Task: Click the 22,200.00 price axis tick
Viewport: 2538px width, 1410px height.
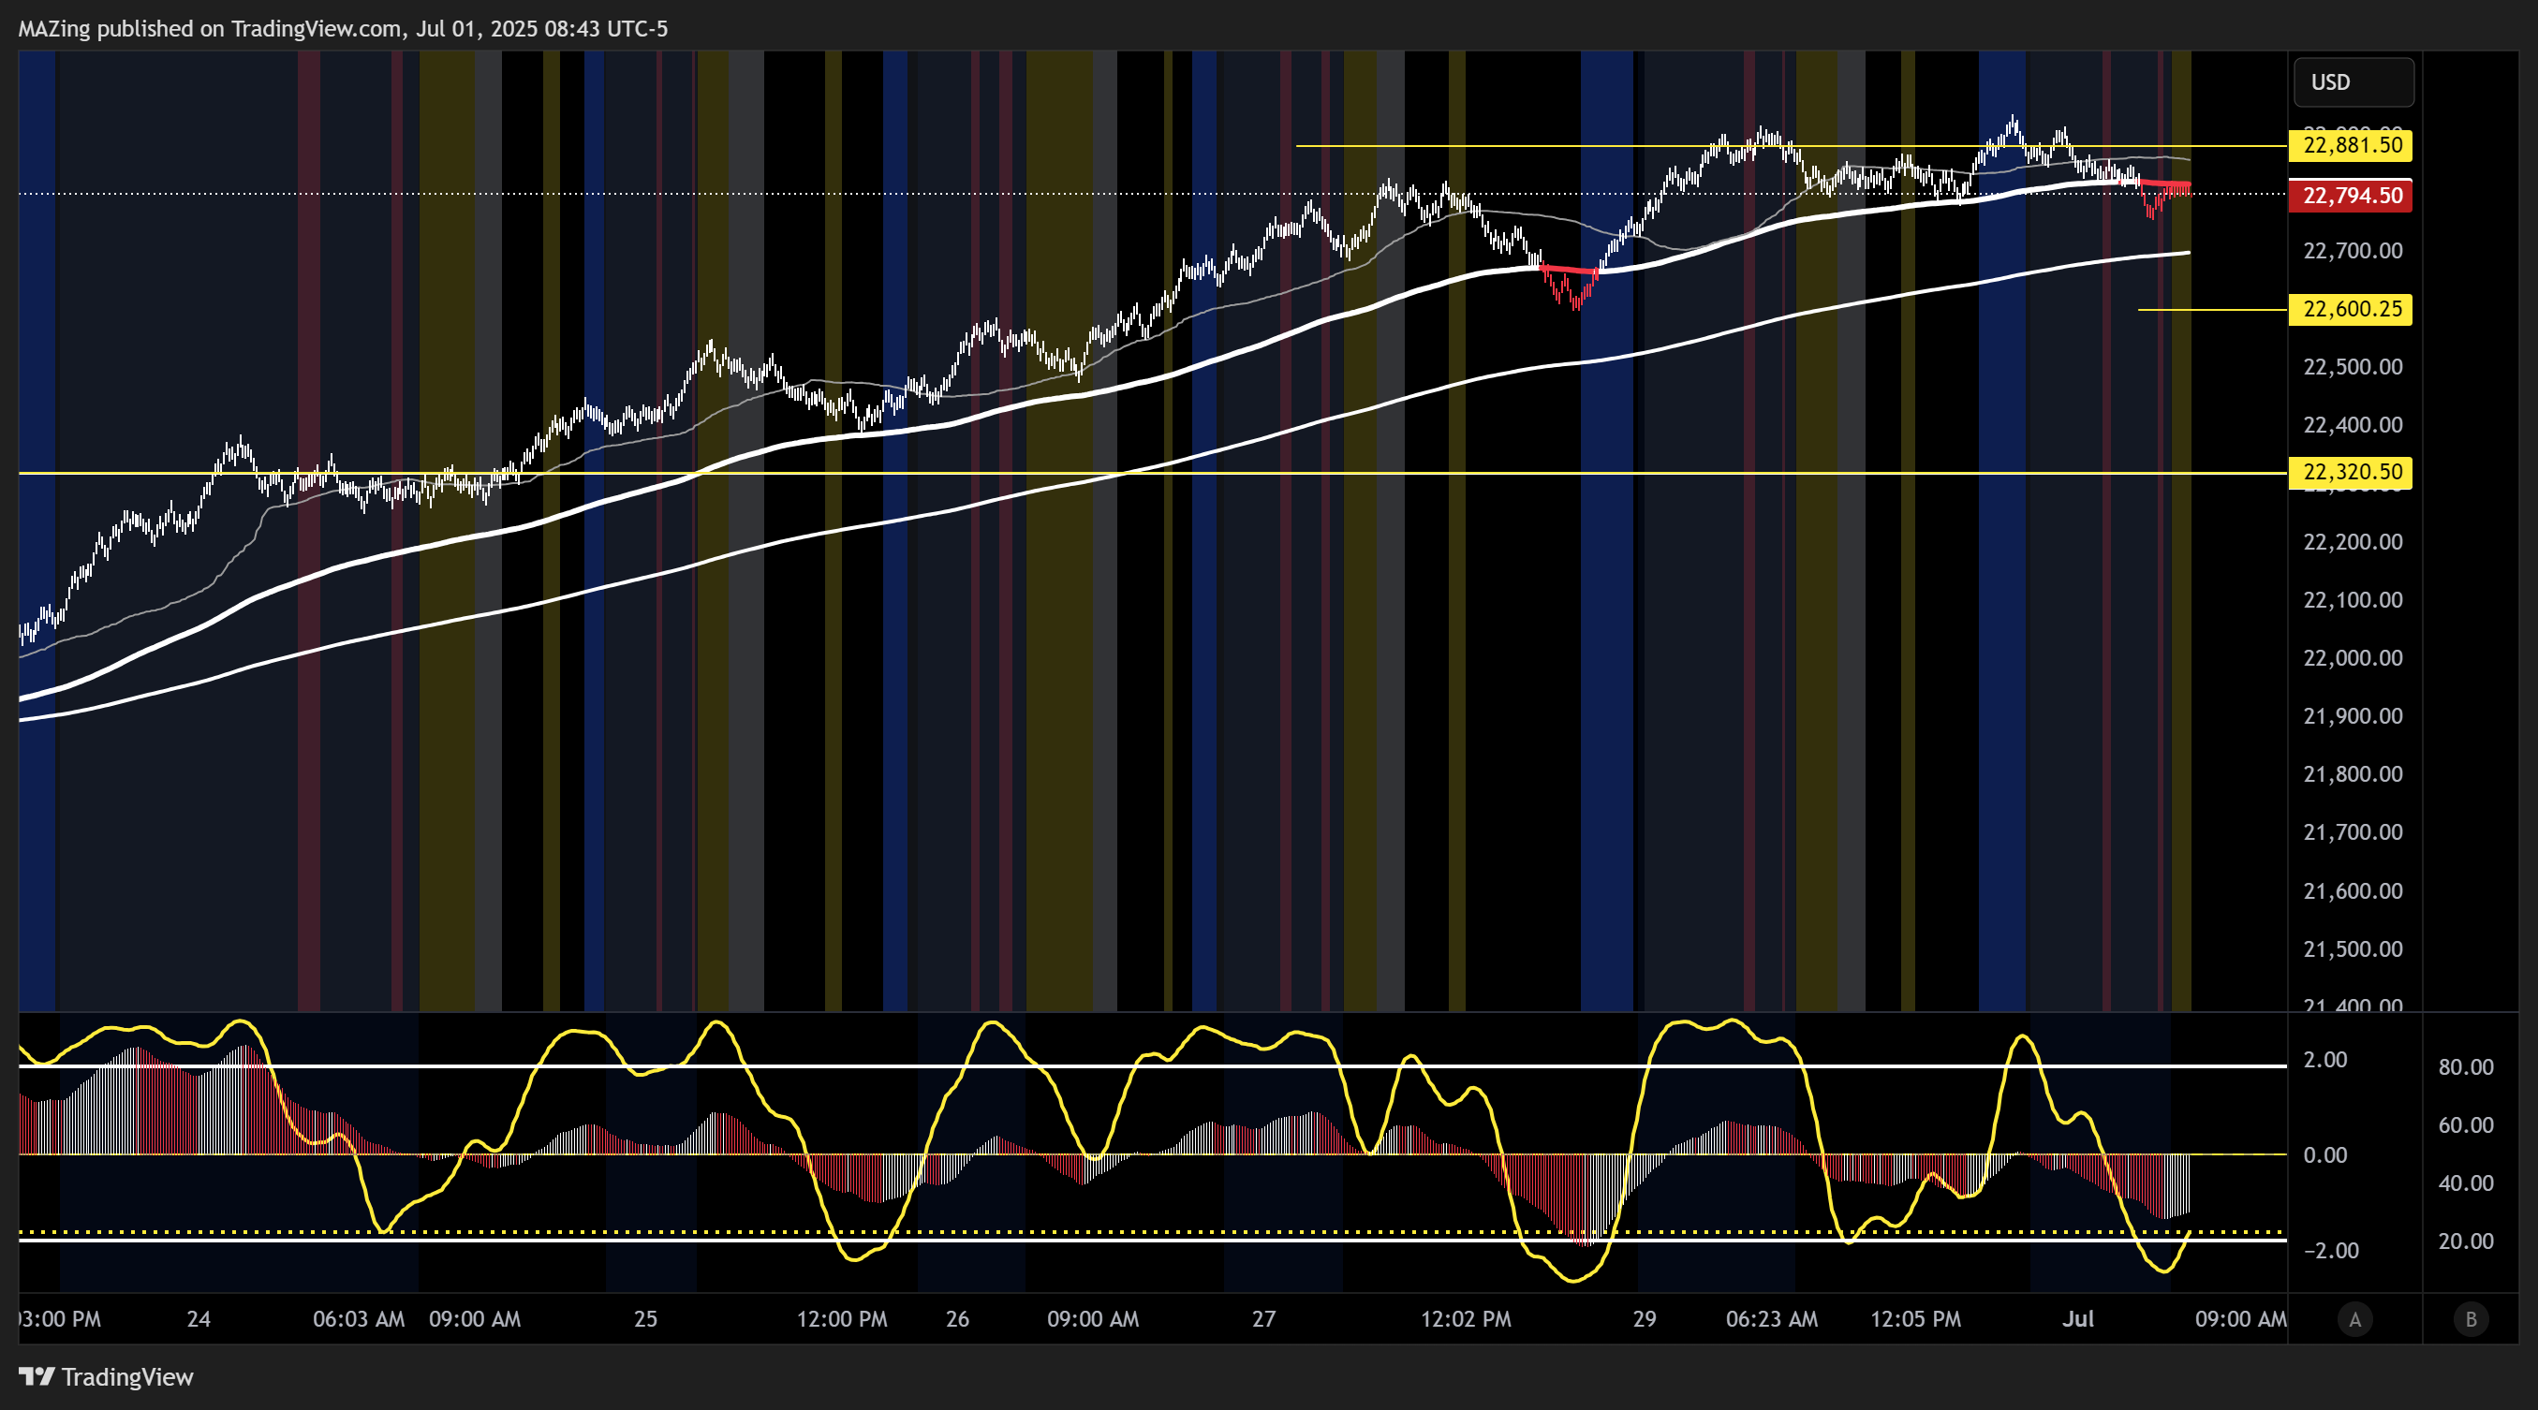Action: [x=2353, y=541]
